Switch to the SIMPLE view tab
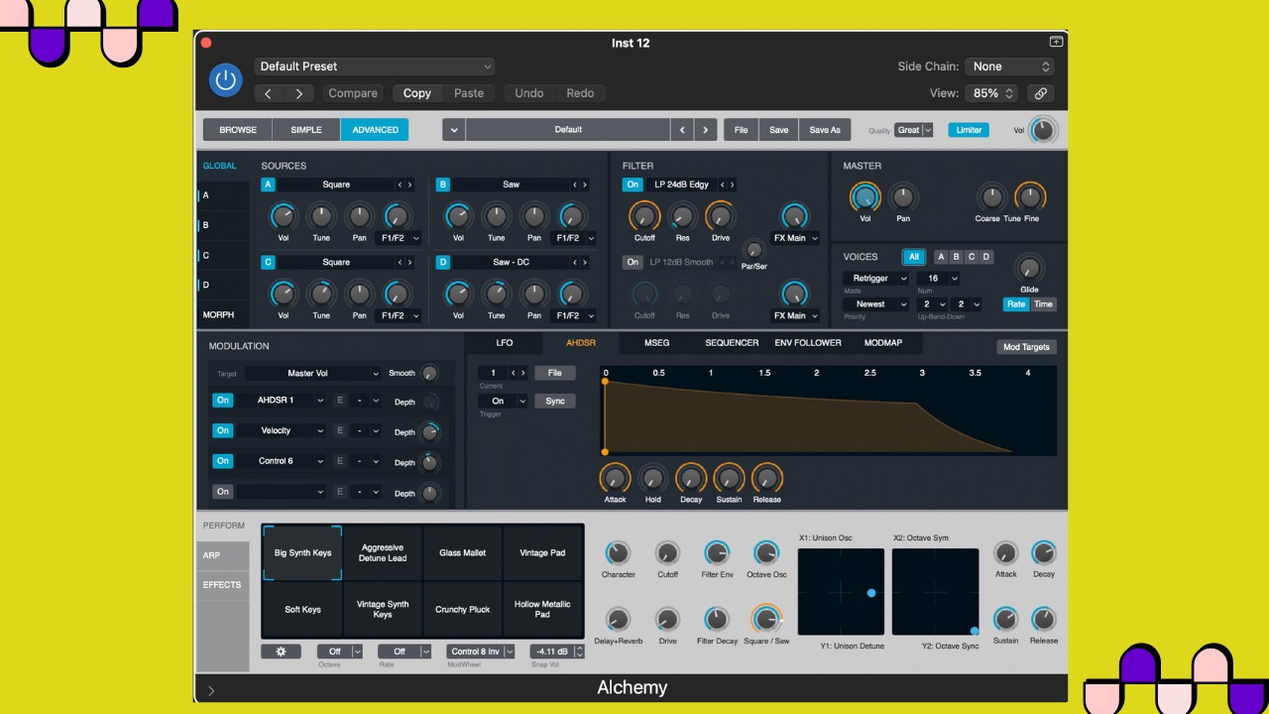Screen dimensions: 1269x714 [x=305, y=130]
